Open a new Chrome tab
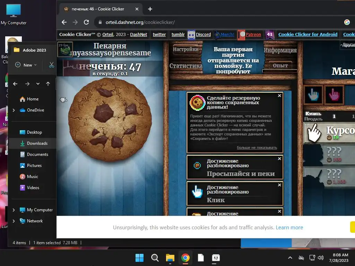The height and width of the screenshot is (266, 355). pos(150,9)
